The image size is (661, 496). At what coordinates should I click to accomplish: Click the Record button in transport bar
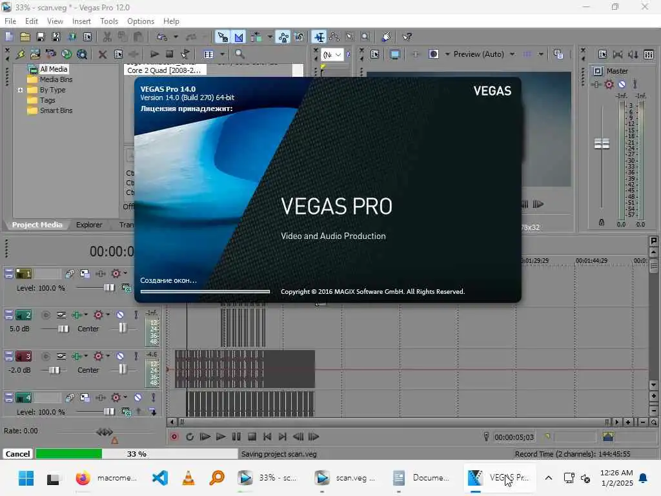(174, 437)
